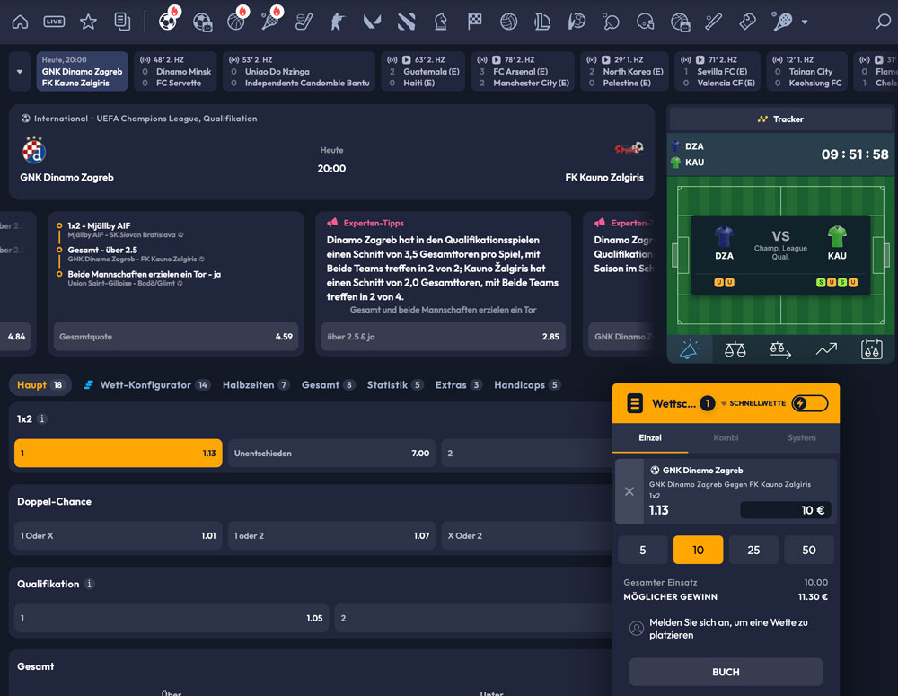Select the Counter-Strike shooter icon
Viewport: 898px width, 696px height.
[x=338, y=22]
